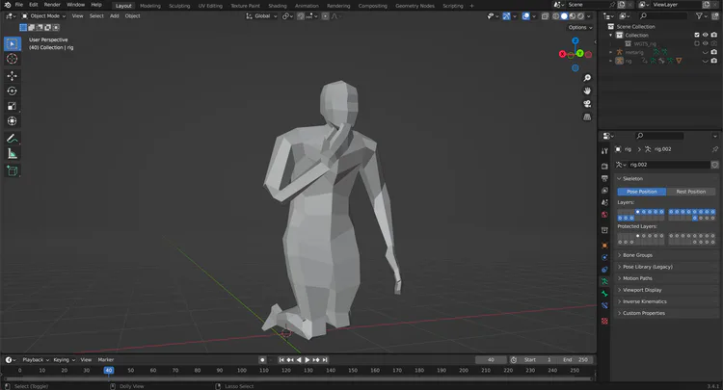Open the Object Constraints properties tab

(x=604, y=270)
